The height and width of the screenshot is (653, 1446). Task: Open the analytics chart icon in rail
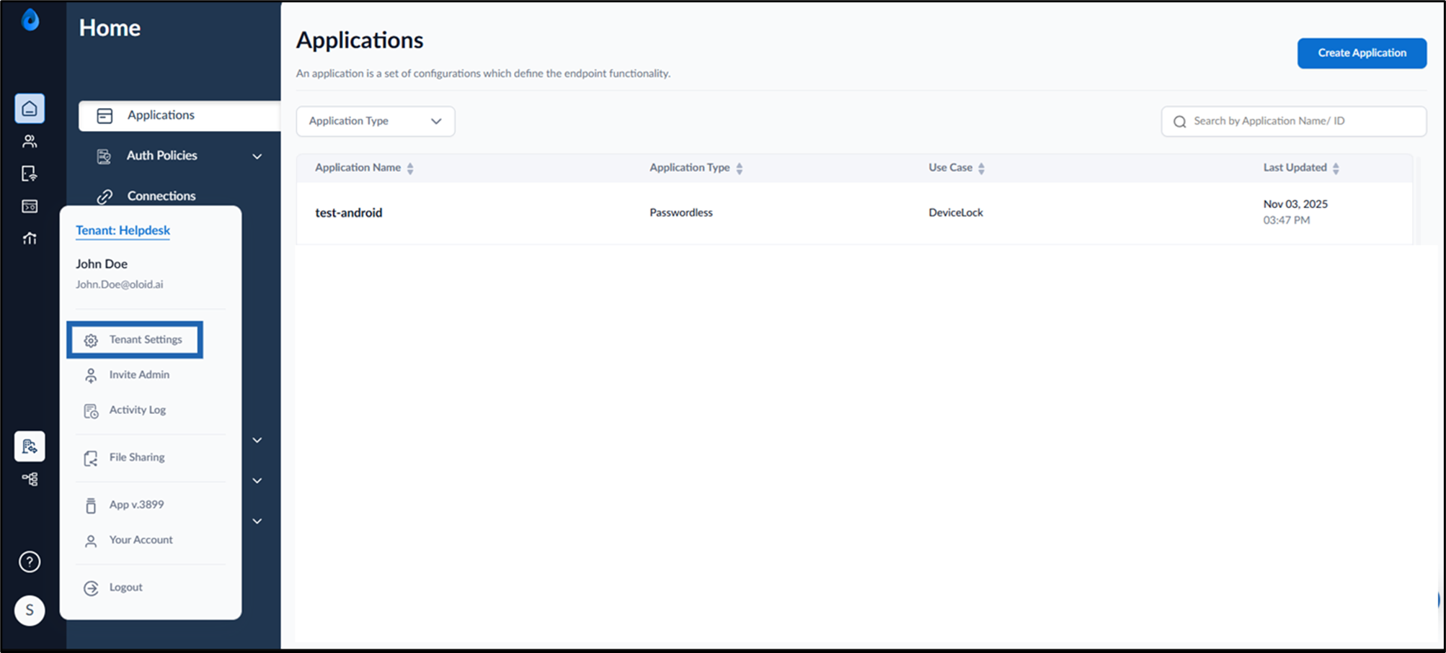coord(30,238)
